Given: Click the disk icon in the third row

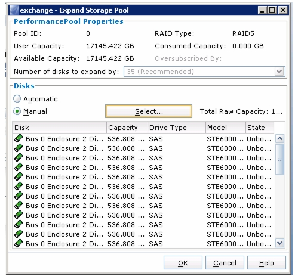Looking at the screenshot, I should (x=19, y=157).
